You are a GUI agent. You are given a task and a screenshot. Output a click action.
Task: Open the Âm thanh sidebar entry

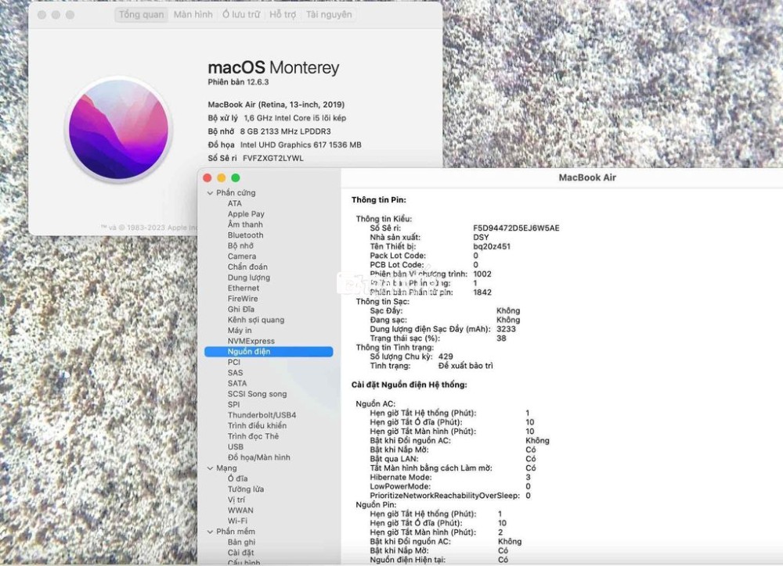pos(245,224)
